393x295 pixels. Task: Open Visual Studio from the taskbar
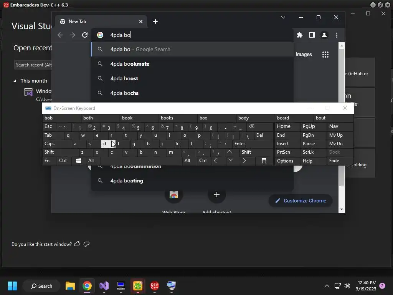pyautogui.click(x=104, y=286)
